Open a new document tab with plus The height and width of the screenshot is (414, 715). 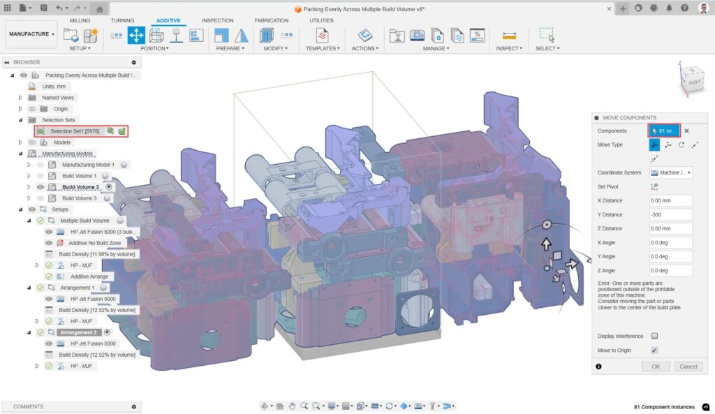tap(623, 8)
